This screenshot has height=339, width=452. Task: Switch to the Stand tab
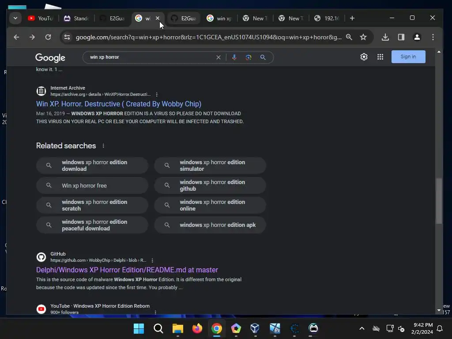(x=76, y=18)
